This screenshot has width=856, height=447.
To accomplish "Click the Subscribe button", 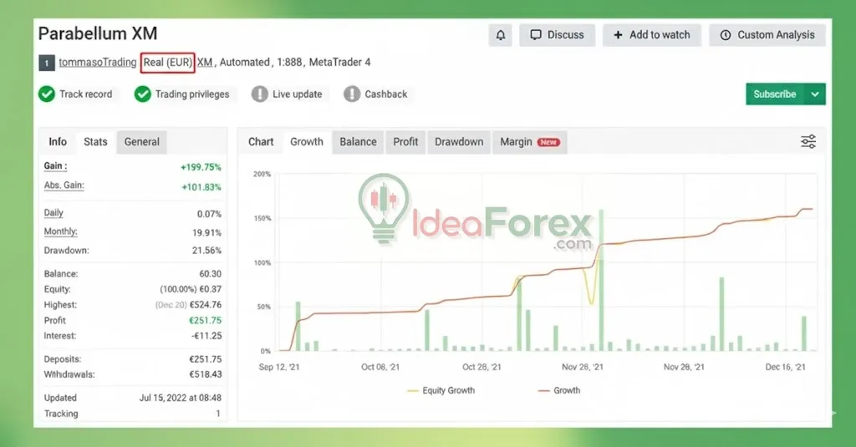I will (x=775, y=94).
